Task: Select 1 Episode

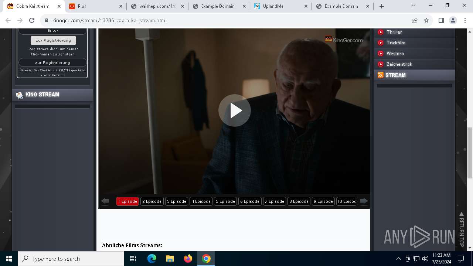Action: pyautogui.click(x=127, y=201)
